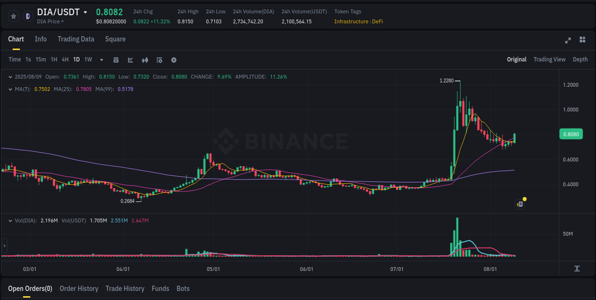This screenshot has height=300, width=596.
Task: Open the chart layout grid icon
Action: tap(583, 40)
